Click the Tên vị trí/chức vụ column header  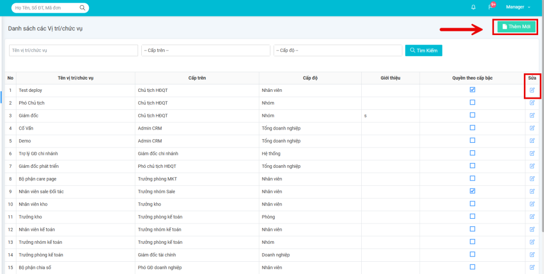[x=75, y=78]
